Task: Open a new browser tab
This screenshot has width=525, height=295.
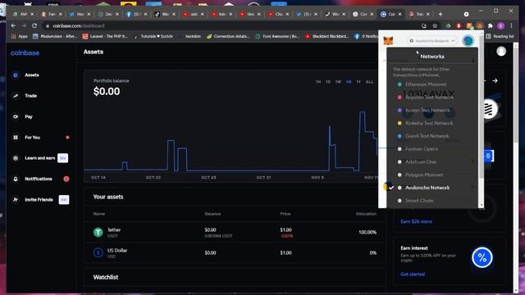Action: click(x=440, y=14)
